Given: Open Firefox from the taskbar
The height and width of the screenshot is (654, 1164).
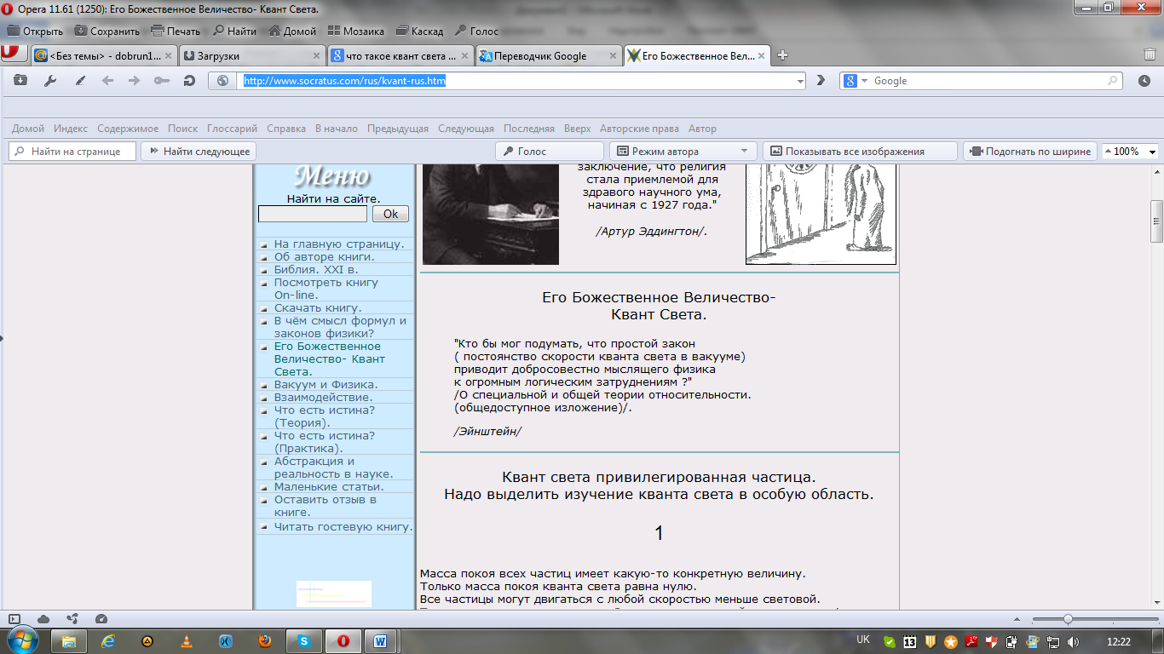Looking at the screenshot, I should 265,641.
